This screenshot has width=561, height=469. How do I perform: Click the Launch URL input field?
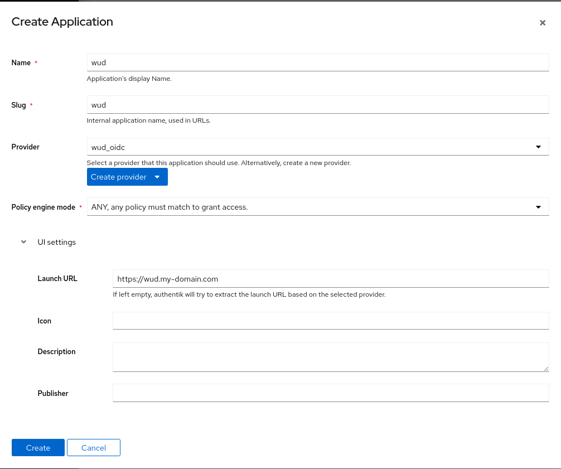tap(331, 279)
